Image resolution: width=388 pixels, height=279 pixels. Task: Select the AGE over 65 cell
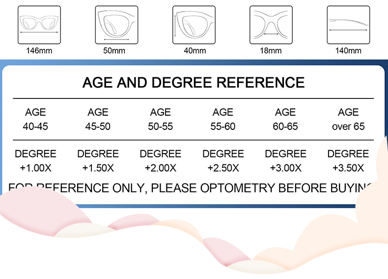coord(348,120)
